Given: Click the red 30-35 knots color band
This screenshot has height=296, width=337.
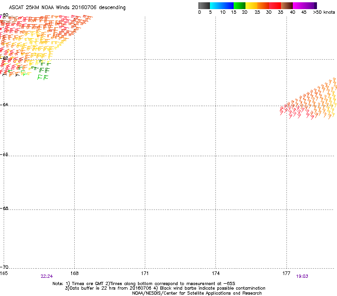Looking at the screenshot, I should (275, 5).
